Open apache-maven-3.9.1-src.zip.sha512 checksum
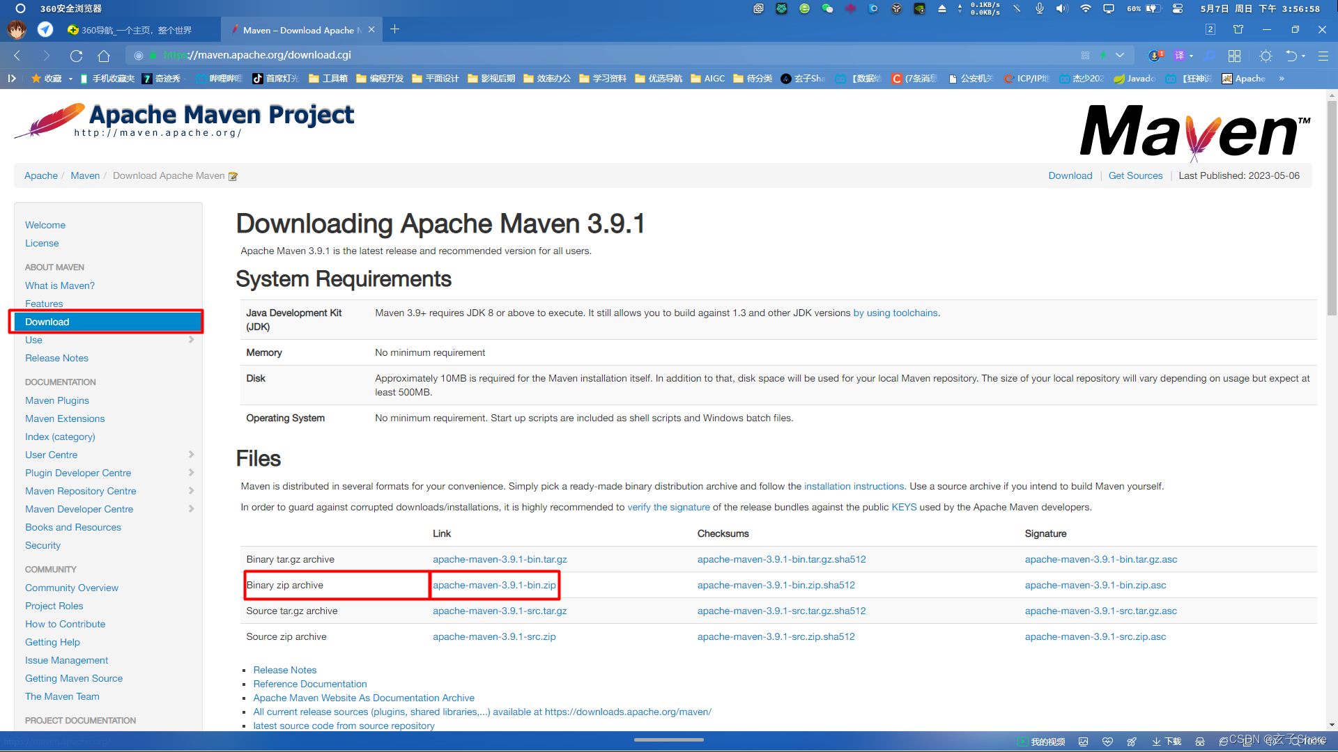Image resolution: width=1338 pixels, height=752 pixels. [x=776, y=636]
